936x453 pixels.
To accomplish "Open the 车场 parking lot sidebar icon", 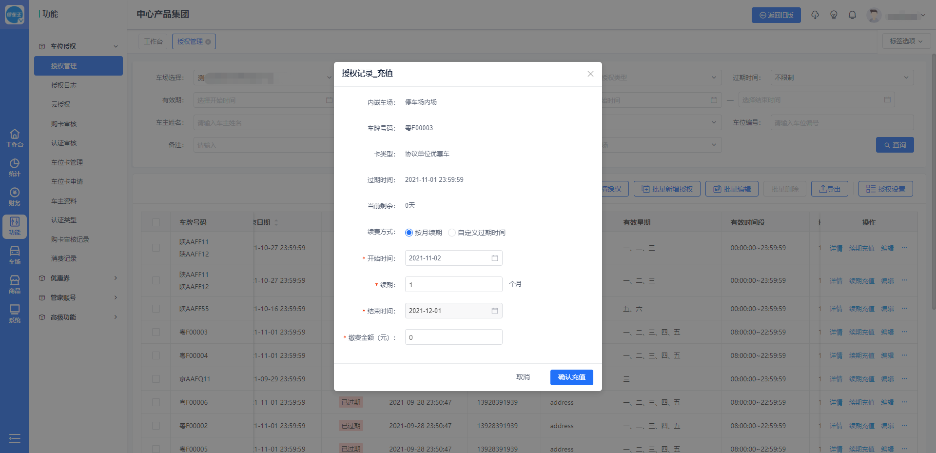I will (15, 255).
